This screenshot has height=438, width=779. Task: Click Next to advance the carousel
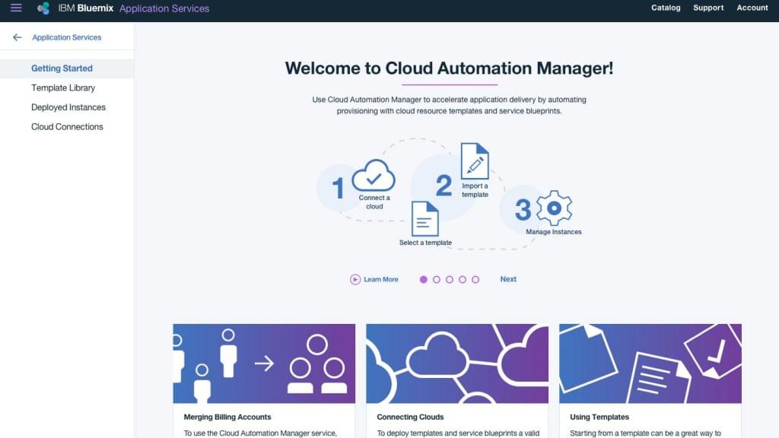[508, 279]
